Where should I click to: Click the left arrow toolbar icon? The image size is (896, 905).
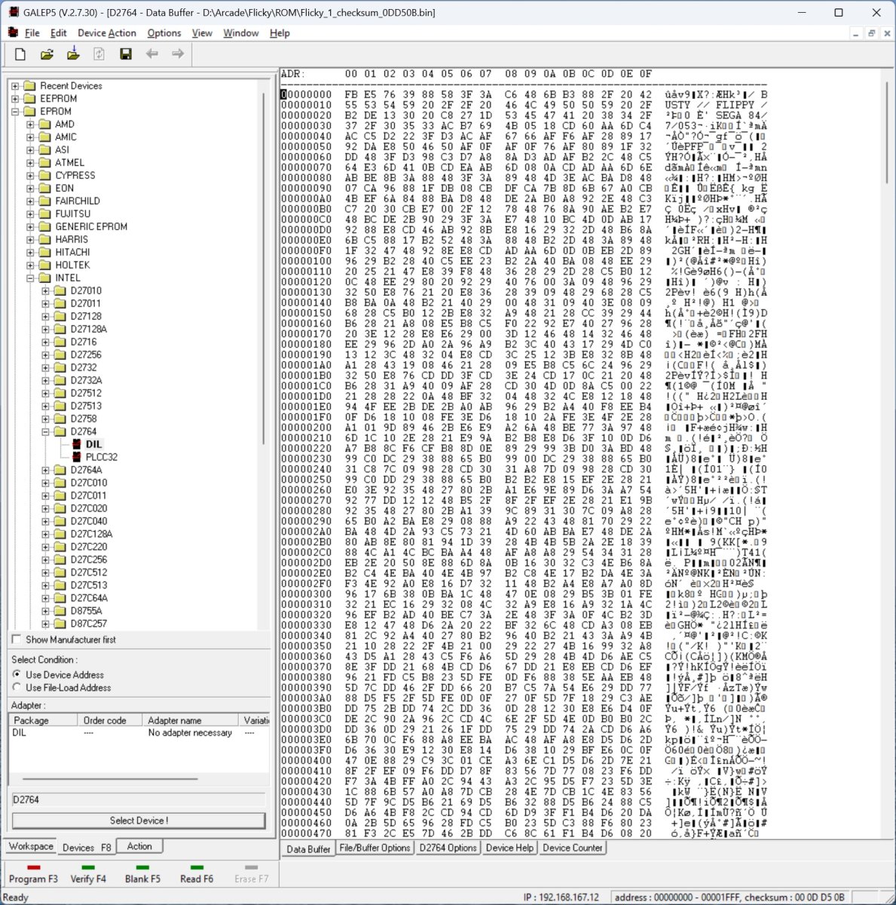click(152, 54)
